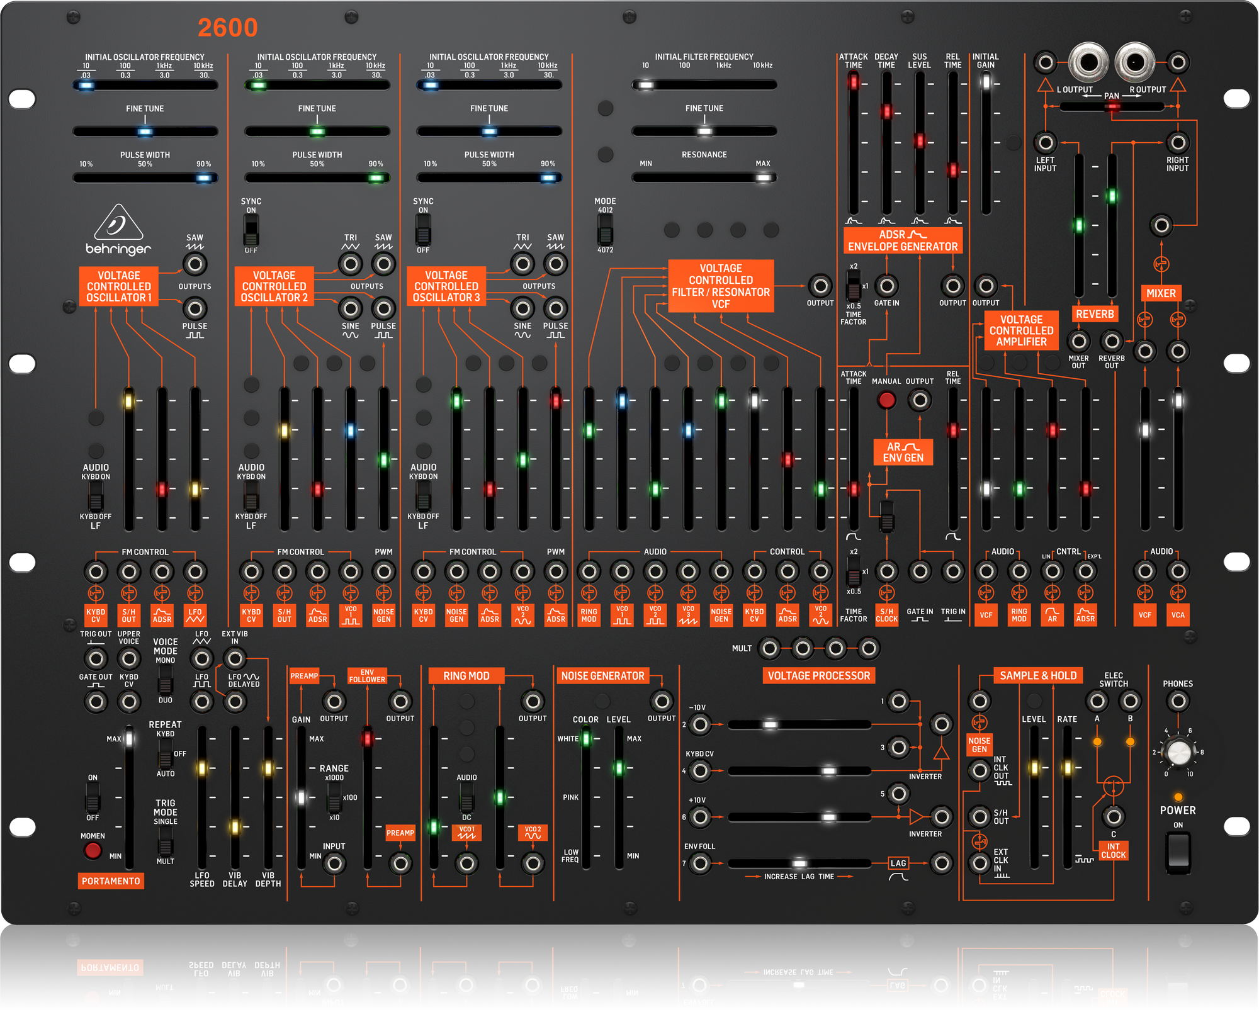Image resolution: width=1259 pixels, height=1012 pixels.
Task: Click the ADSR GATE IN jack
Action: 886,286
